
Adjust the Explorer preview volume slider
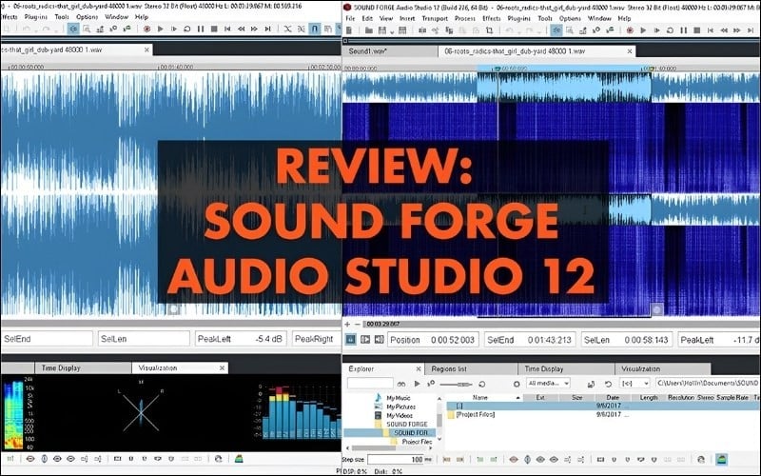(x=457, y=385)
